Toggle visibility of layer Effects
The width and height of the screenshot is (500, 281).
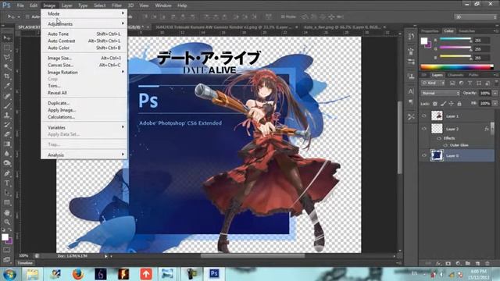(x=439, y=138)
